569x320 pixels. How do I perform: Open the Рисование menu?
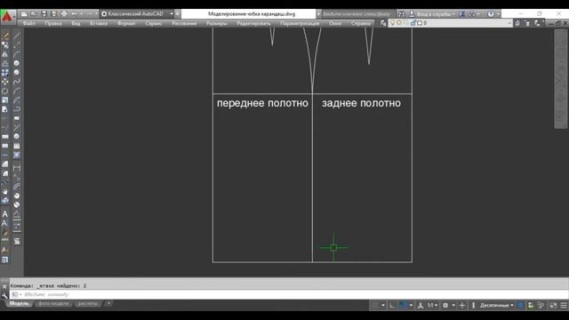pos(184,23)
